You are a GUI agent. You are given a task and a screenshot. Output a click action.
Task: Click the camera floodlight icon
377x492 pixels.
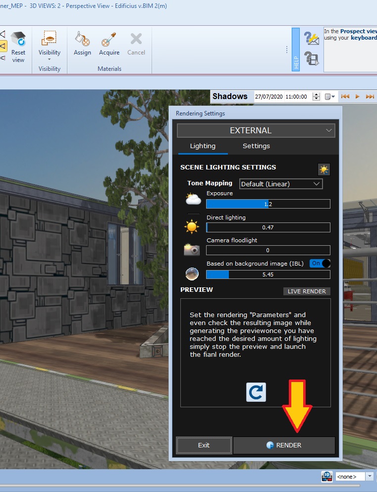(x=192, y=249)
